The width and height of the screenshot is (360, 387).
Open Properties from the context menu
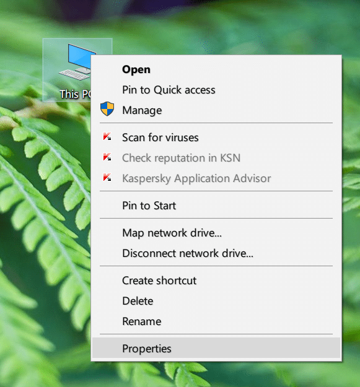[216, 349]
